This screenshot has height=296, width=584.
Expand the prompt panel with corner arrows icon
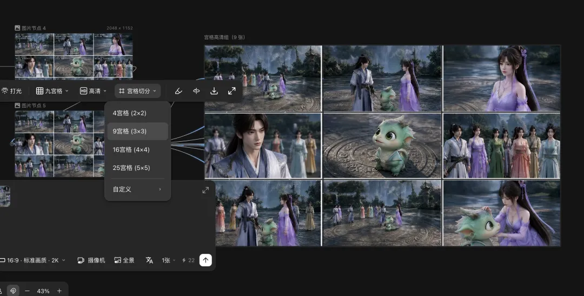(205, 190)
